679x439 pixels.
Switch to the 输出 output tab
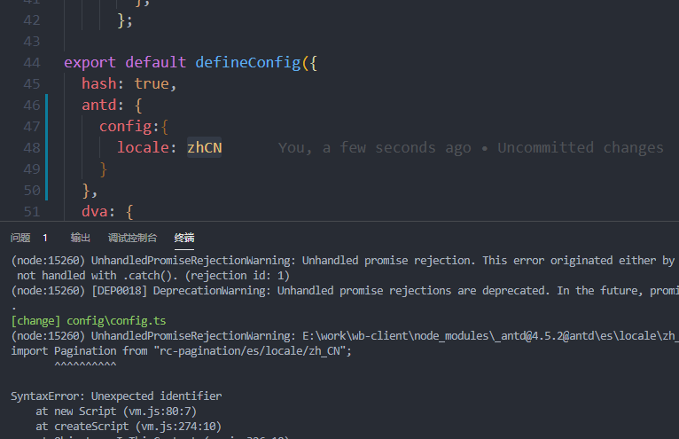pos(80,238)
